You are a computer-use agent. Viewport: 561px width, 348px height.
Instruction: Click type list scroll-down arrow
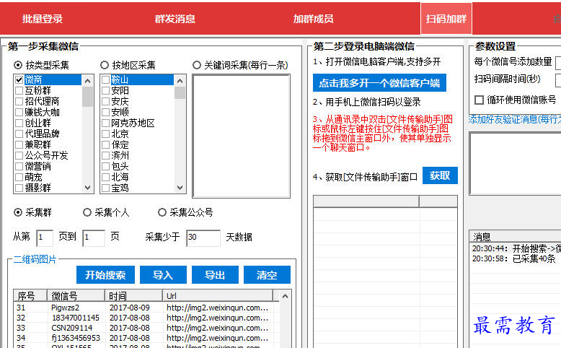(x=88, y=187)
